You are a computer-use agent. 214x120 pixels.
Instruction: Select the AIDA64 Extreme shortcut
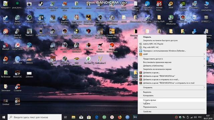pyautogui.click(x=159, y=6)
